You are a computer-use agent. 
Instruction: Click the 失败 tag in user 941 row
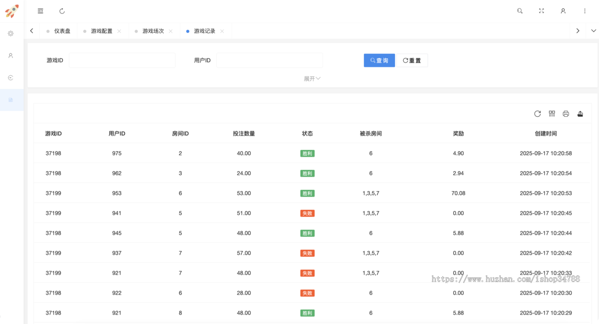tap(307, 213)
